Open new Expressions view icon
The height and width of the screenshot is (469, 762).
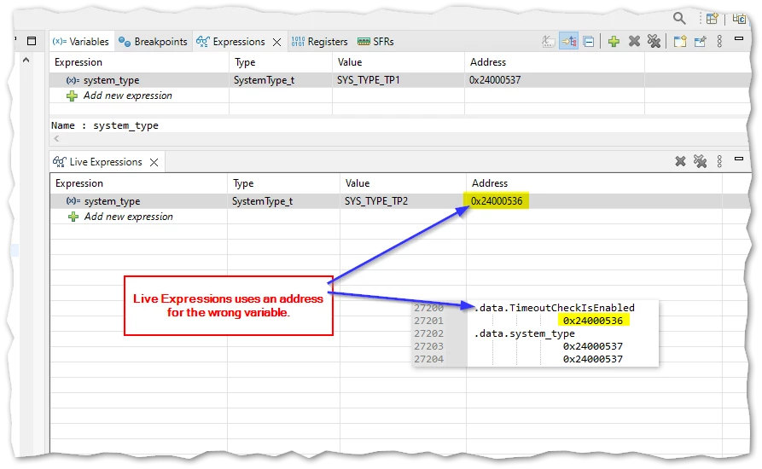679,42
